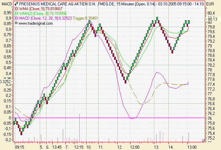Click the EUR currency label at top right
The image size is (221, 150).
coord(210,4)
